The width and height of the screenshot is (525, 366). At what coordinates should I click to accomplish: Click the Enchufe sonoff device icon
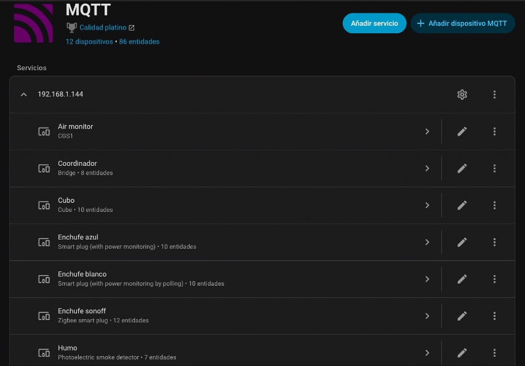tap(44, 316)
